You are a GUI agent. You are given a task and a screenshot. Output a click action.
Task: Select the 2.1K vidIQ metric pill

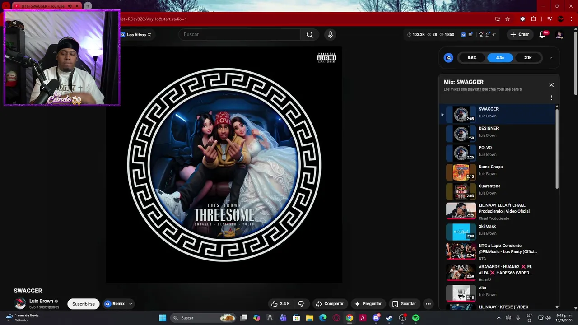point(528,58)
